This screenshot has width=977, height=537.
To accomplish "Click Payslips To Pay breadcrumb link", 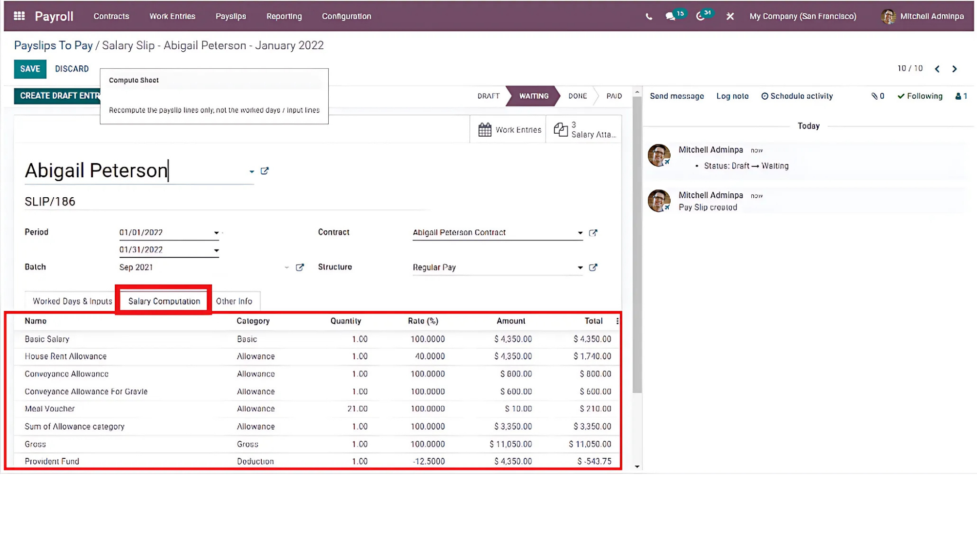I will (x=53, y=45).
